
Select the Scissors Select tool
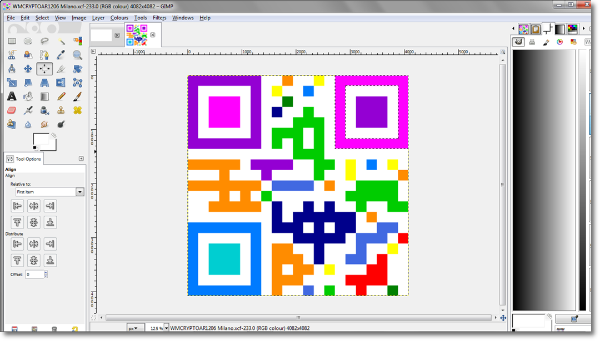pyautogui.click(x=12, y=55)
